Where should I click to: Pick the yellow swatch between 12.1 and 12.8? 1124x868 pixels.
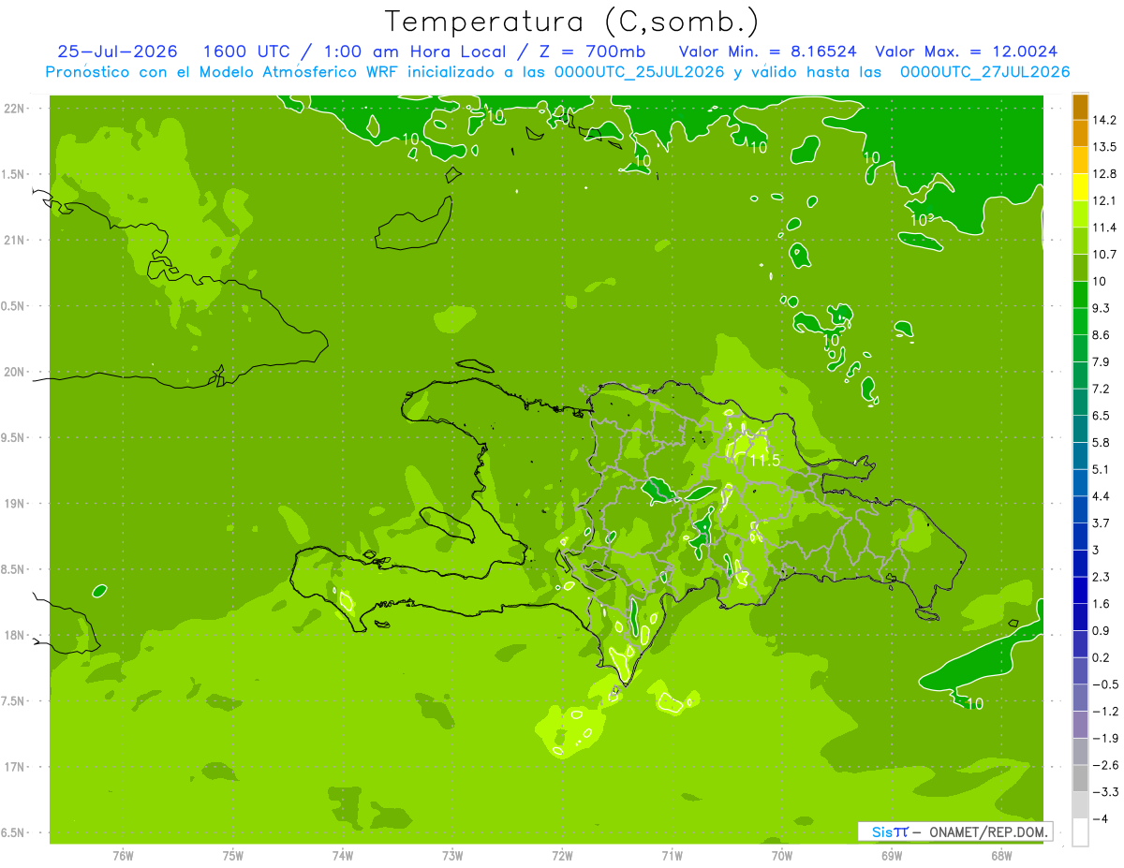click(1080, 187)
